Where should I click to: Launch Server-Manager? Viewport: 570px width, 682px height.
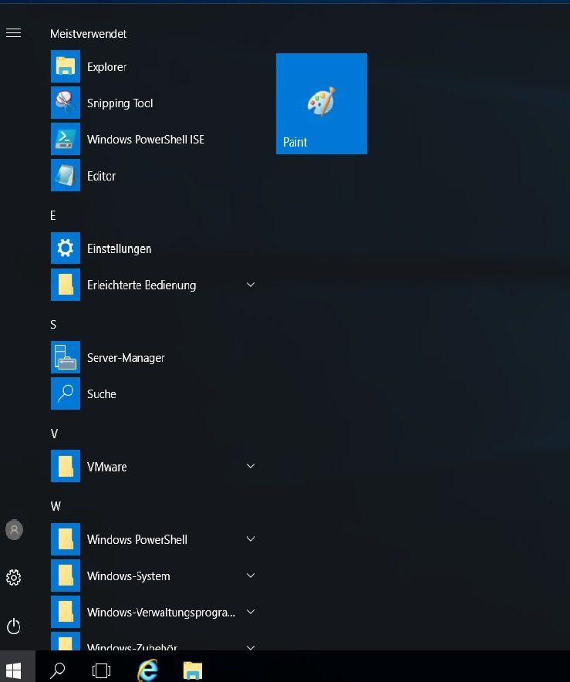click(153, 357)
